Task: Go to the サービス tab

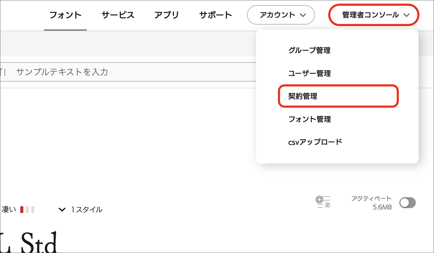Action: [118, 15]
